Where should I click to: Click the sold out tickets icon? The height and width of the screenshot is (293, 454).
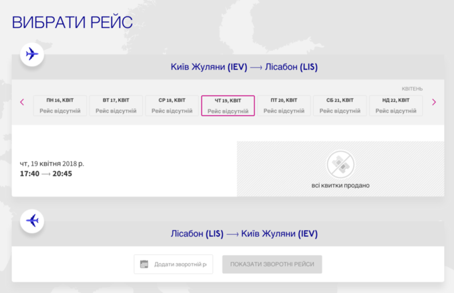pyautogui.click(x=340, y=164)
